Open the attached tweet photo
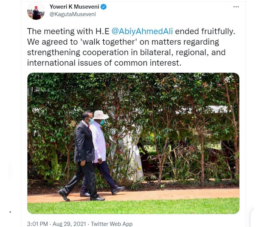Screen dimensions: 263x227 coord(133,143)
